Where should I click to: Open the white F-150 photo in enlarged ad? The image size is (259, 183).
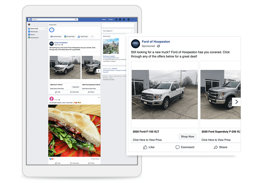click(165, 95)
